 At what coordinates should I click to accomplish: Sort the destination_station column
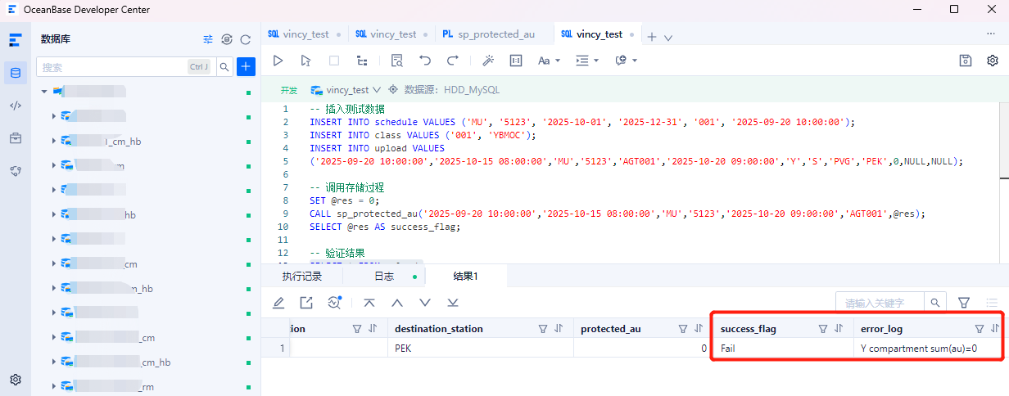(559, 329)
